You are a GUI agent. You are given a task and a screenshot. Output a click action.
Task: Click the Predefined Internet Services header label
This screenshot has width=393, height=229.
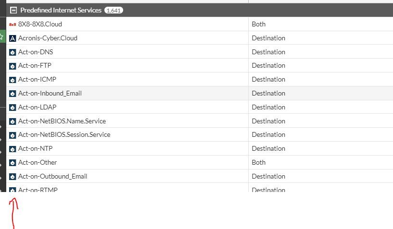61,10
